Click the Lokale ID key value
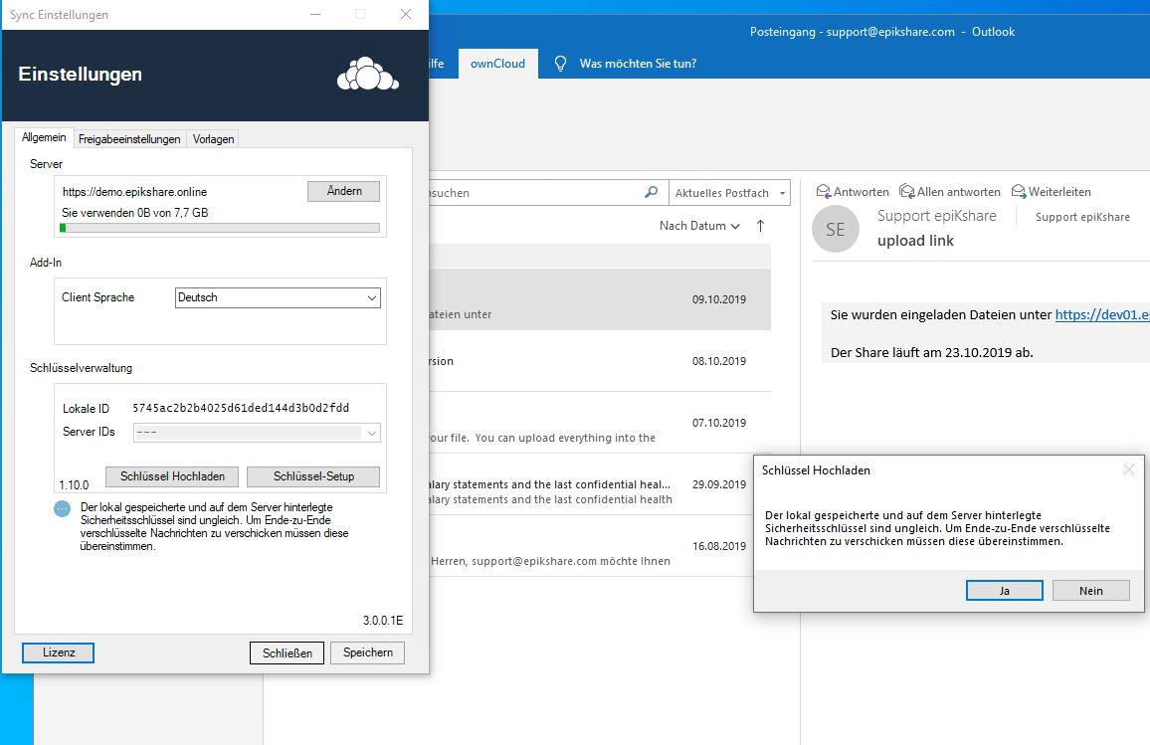Screen dimensions: 1150x745 (241, 408)
